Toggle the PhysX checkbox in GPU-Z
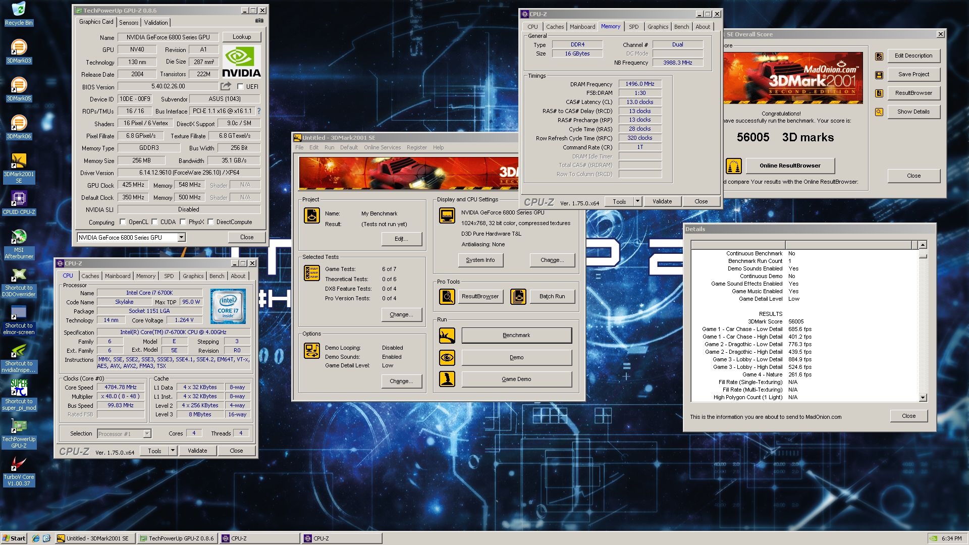 click(183, 222)
